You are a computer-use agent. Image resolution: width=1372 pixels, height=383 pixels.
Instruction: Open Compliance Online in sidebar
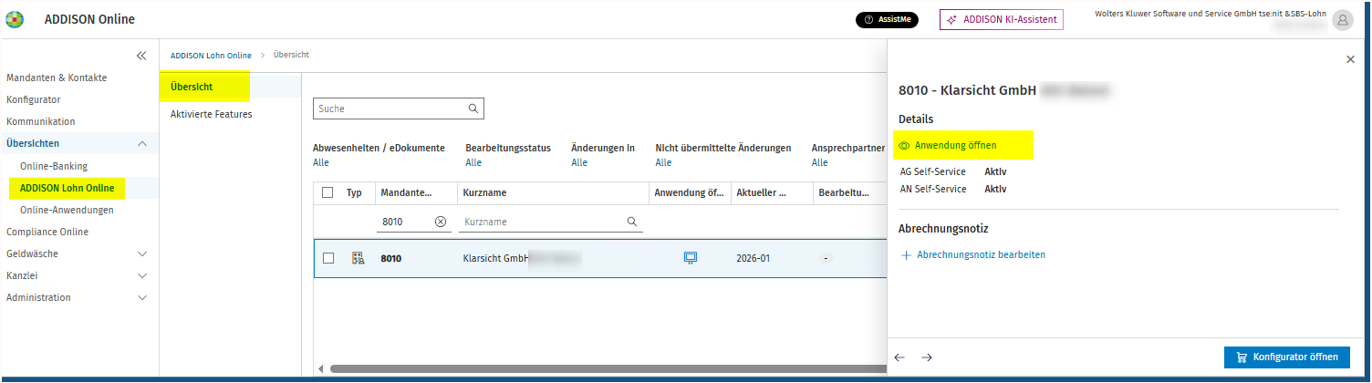point(47,232)
